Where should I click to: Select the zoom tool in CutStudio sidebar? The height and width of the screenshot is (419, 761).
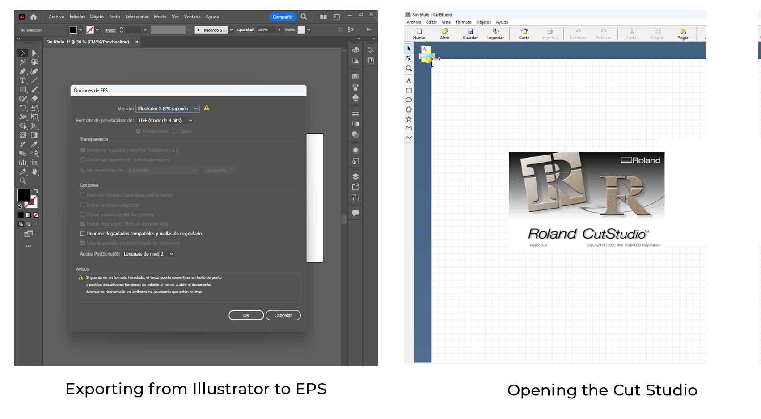tap(409, 68)
